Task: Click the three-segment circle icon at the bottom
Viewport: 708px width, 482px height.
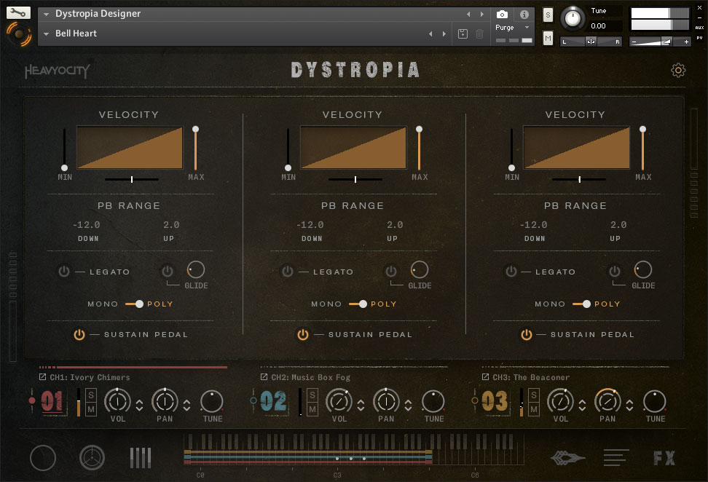Action: pyautogui.click(x=92, y=458)
